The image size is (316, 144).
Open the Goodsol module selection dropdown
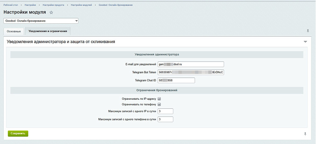point(41,21)
